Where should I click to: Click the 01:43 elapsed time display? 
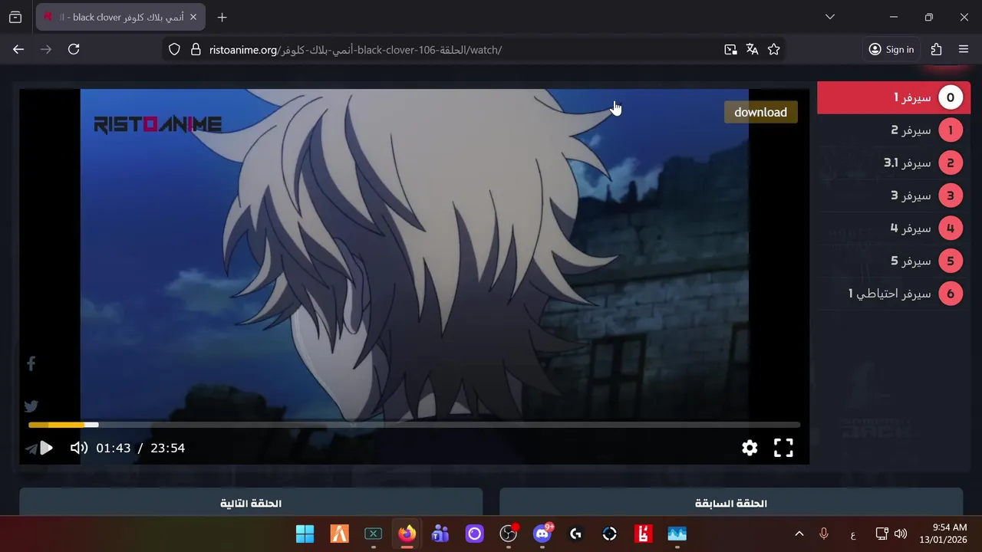tap(114, 448)
